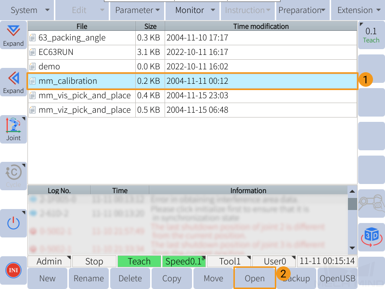The image size is (385, 289).
Task: Open the System menu
Action: [x=27, y=10]
